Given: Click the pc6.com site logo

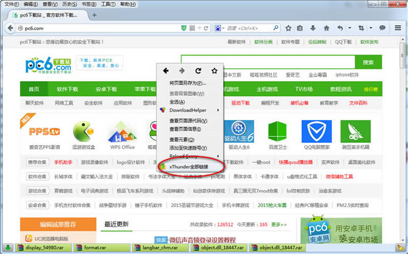Looking at the screenshot, I should 48,65.
